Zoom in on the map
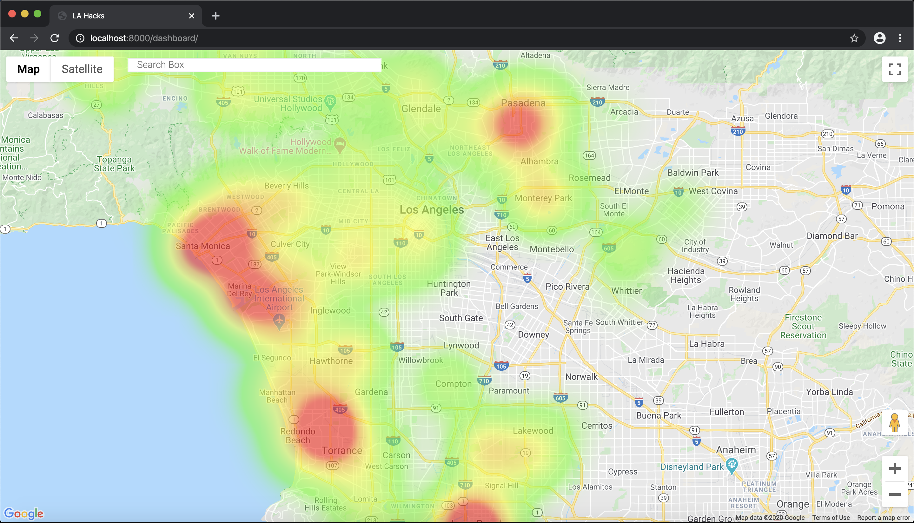 (x=895, y=468)
